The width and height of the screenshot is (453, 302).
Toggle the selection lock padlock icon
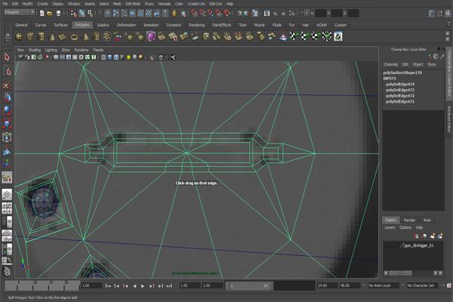(174, 13)
